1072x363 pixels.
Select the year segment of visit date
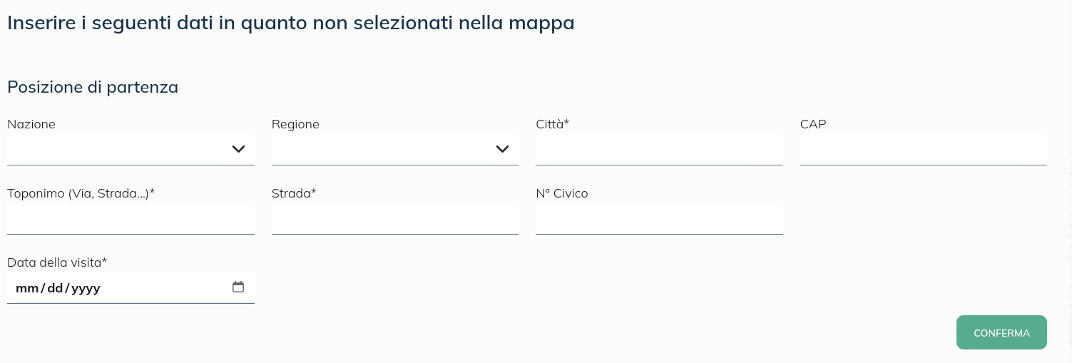(x=86, y=289)
